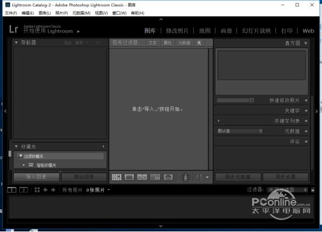Open the 默认值 metadata preset dropdown
This screenshot has height=232, width=322.
coord(240,131)
